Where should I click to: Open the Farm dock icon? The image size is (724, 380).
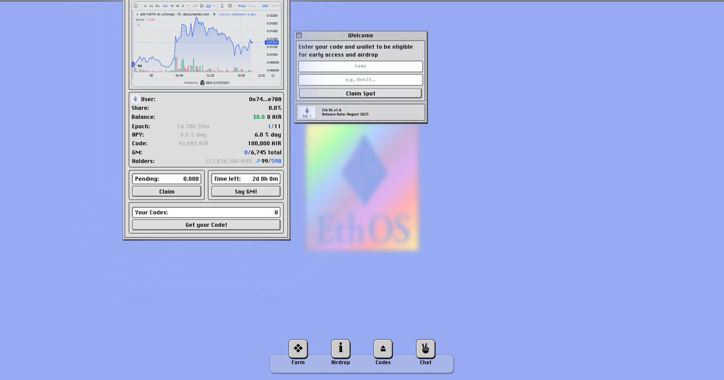click(298, 347)
